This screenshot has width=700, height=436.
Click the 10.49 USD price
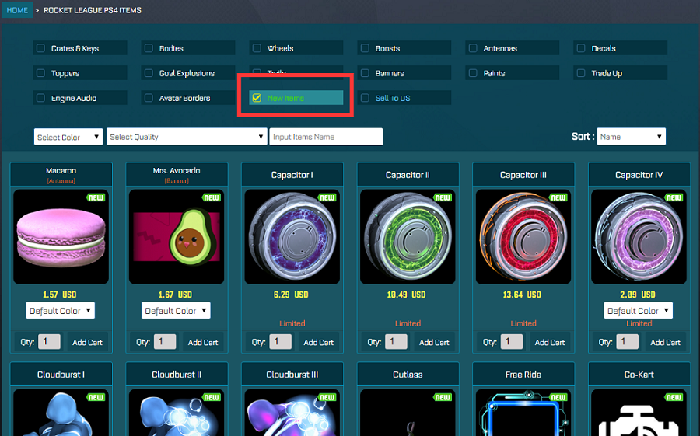click(406, 295)
